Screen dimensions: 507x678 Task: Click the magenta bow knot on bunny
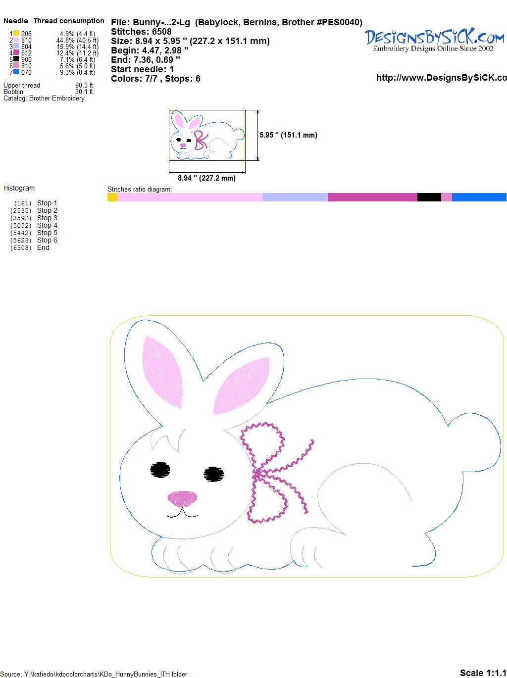(259, 475)
